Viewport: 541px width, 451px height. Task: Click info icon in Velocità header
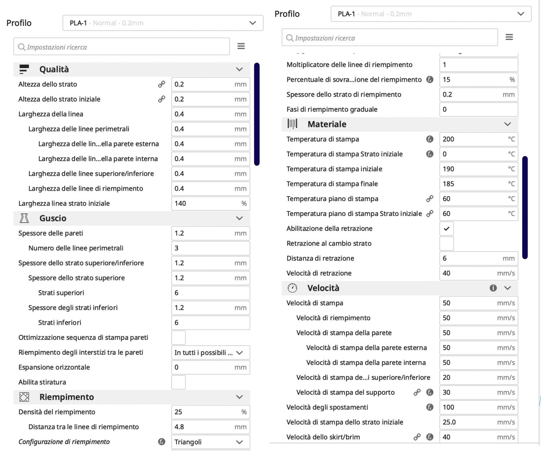(493, 288)
